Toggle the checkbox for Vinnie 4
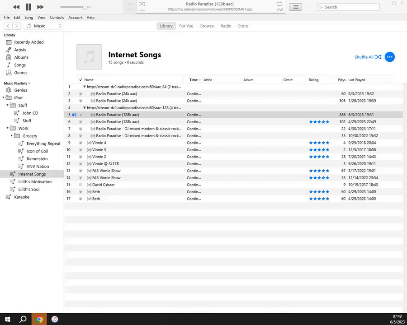Viewport: 407px width, 325px height. pos(80,143)
